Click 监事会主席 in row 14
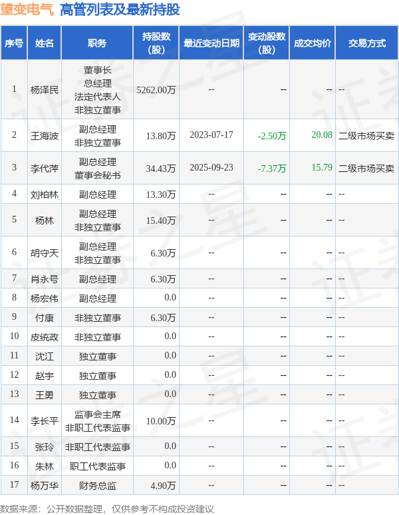The image size is (399, 515). (97, 414)
